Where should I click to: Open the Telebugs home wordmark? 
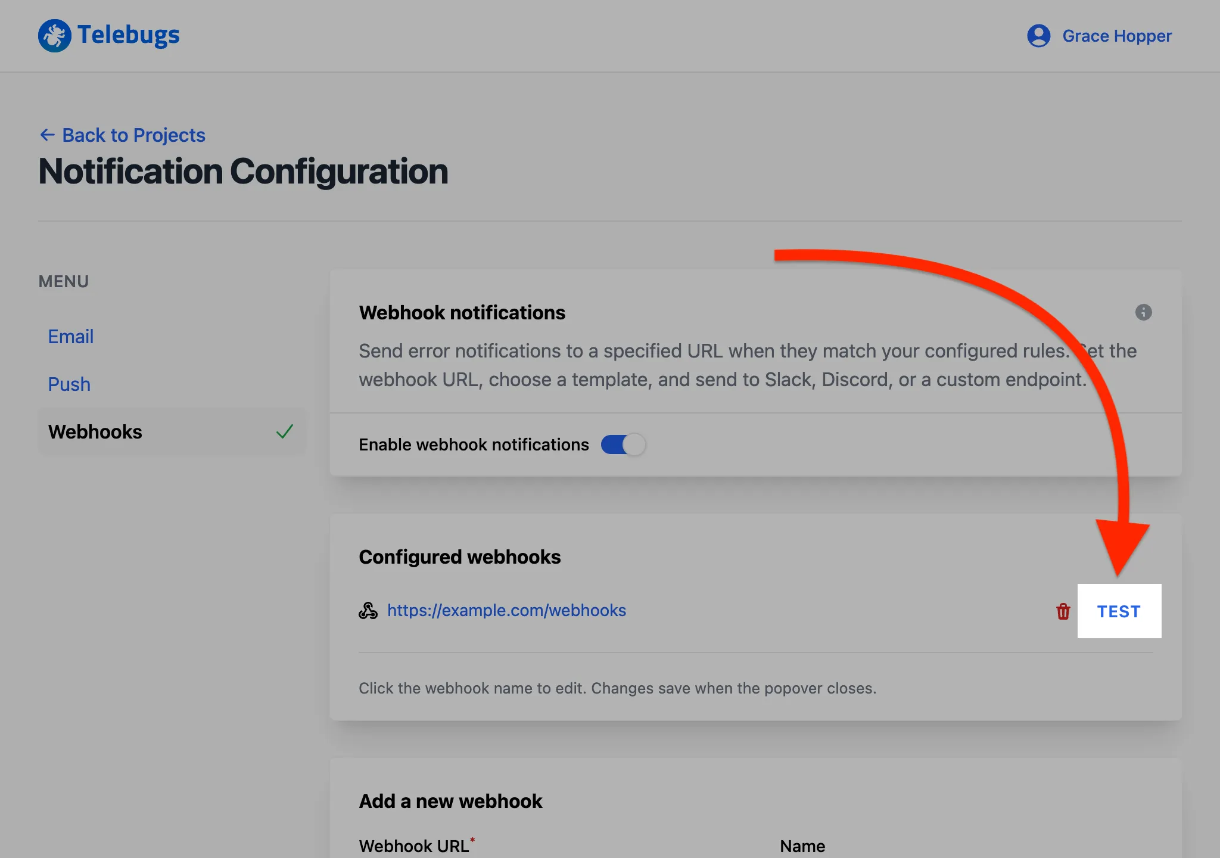pos(128,35)
